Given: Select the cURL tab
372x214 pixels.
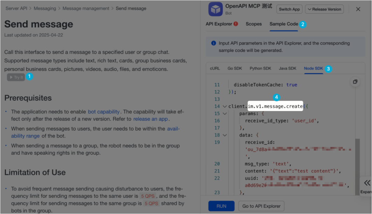Looking at the screenshot, I should (x=215, y=68).
